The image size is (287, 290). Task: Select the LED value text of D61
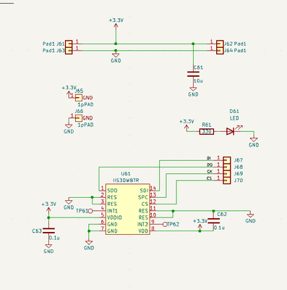pos(234,118)
